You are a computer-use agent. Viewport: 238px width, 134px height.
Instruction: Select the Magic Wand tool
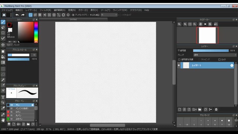3,80
